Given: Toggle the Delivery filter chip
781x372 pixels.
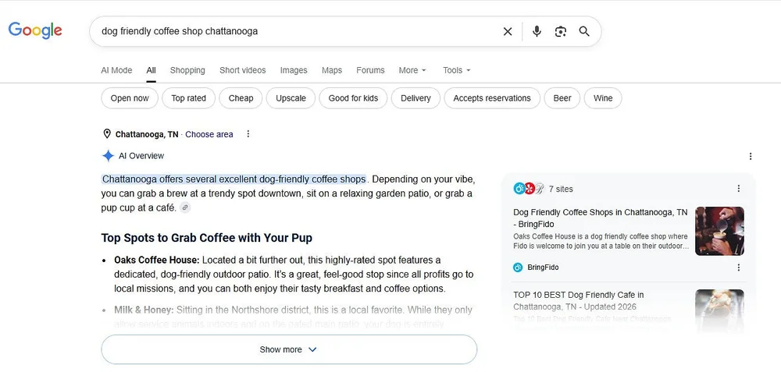Looking at the screenshot, I should coord(415,98).
